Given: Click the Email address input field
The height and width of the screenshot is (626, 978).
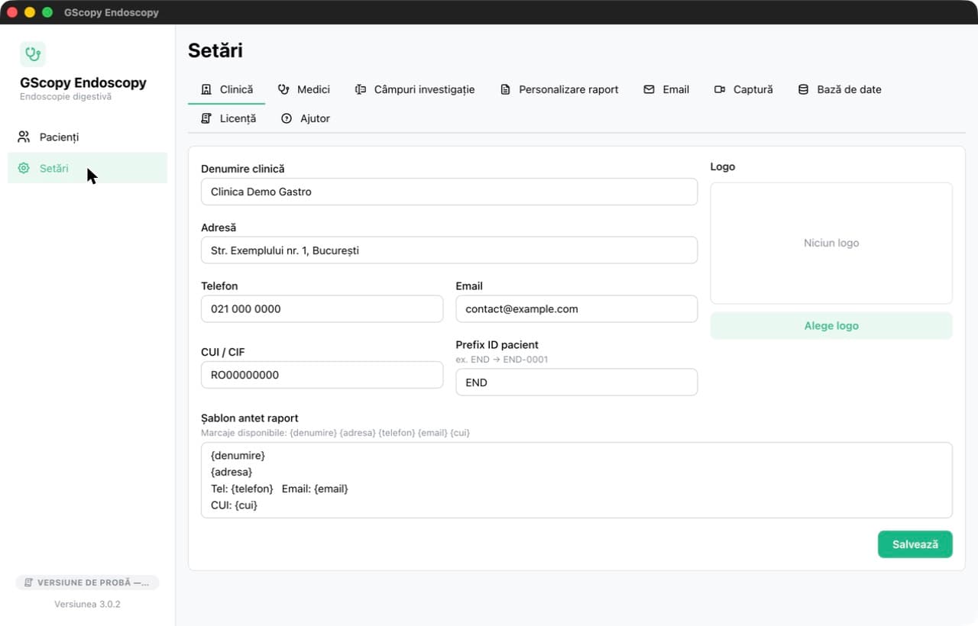Looking at the screenshot, I should pyautogui.click(x=577, y=309).
